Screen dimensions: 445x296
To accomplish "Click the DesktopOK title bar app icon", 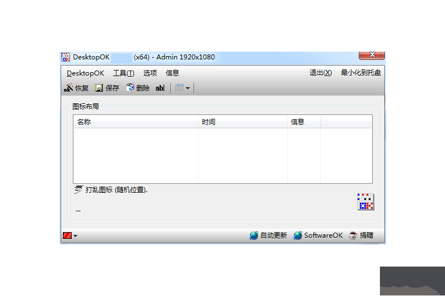I will (x=66, y=57).
